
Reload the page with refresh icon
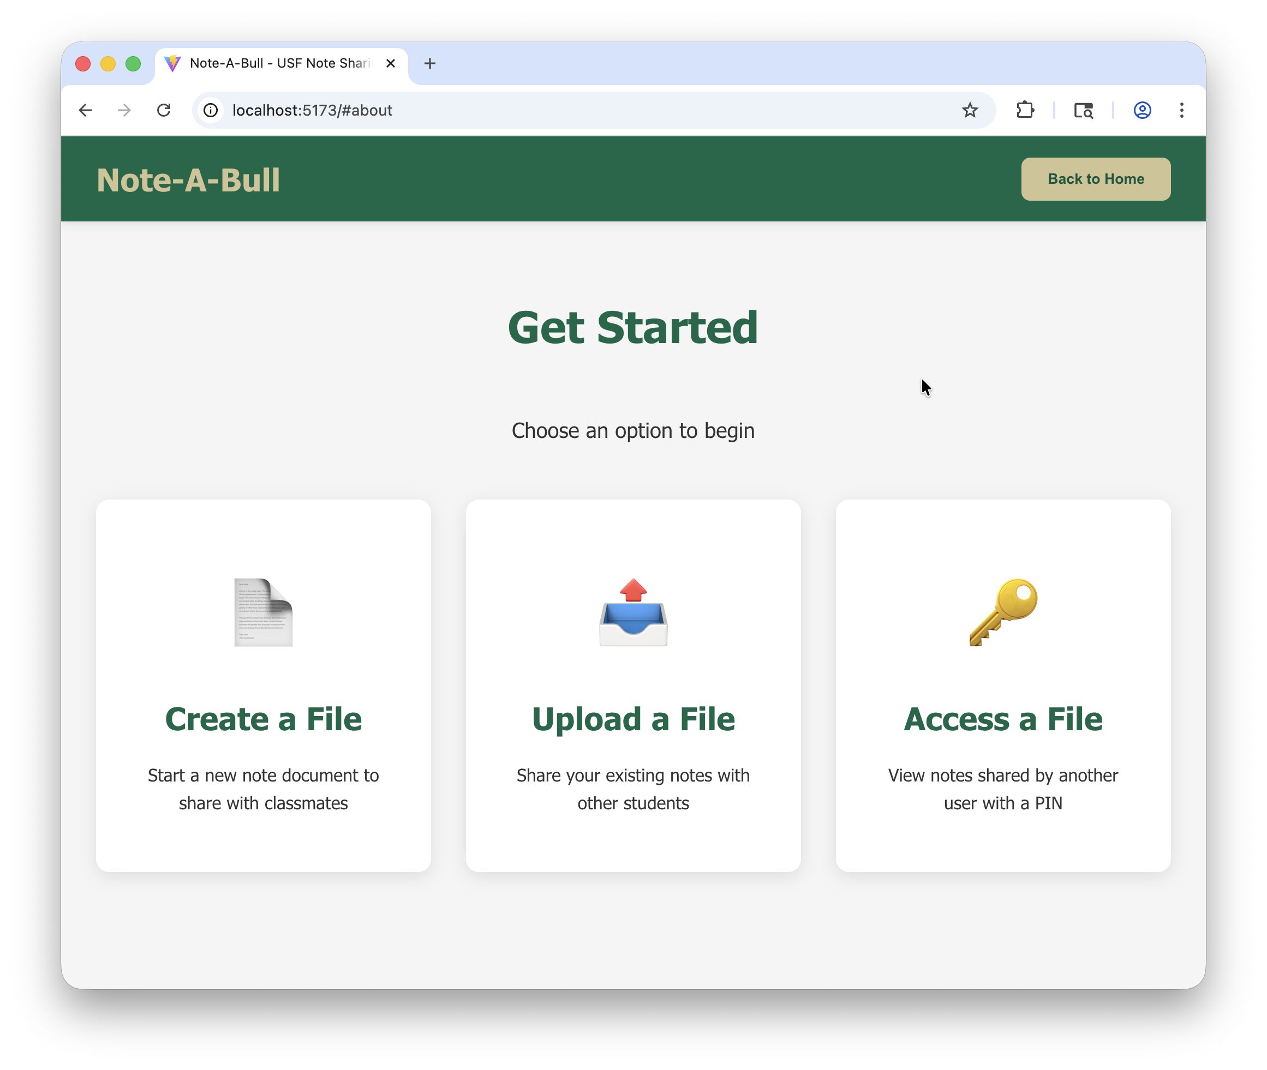[164, 110]
